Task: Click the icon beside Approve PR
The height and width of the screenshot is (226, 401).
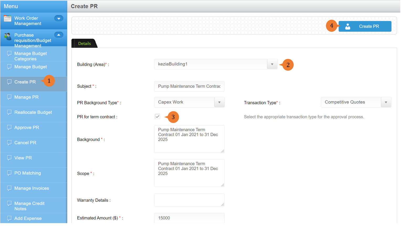Action: 9,128
